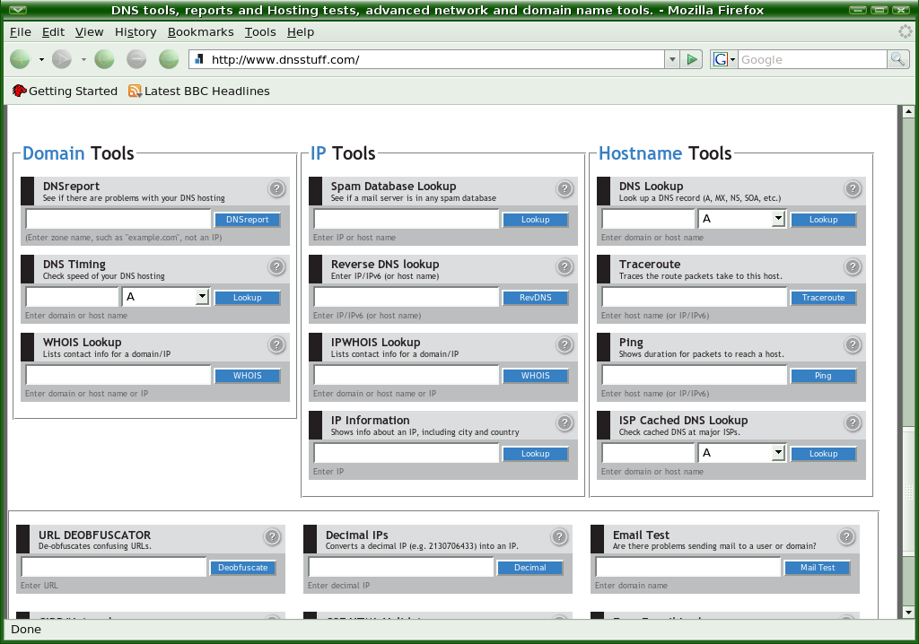The height and width of the screenshot is (644, 919).
Task: Open window menu icon in title bar
Action: (x=18, y=10)
